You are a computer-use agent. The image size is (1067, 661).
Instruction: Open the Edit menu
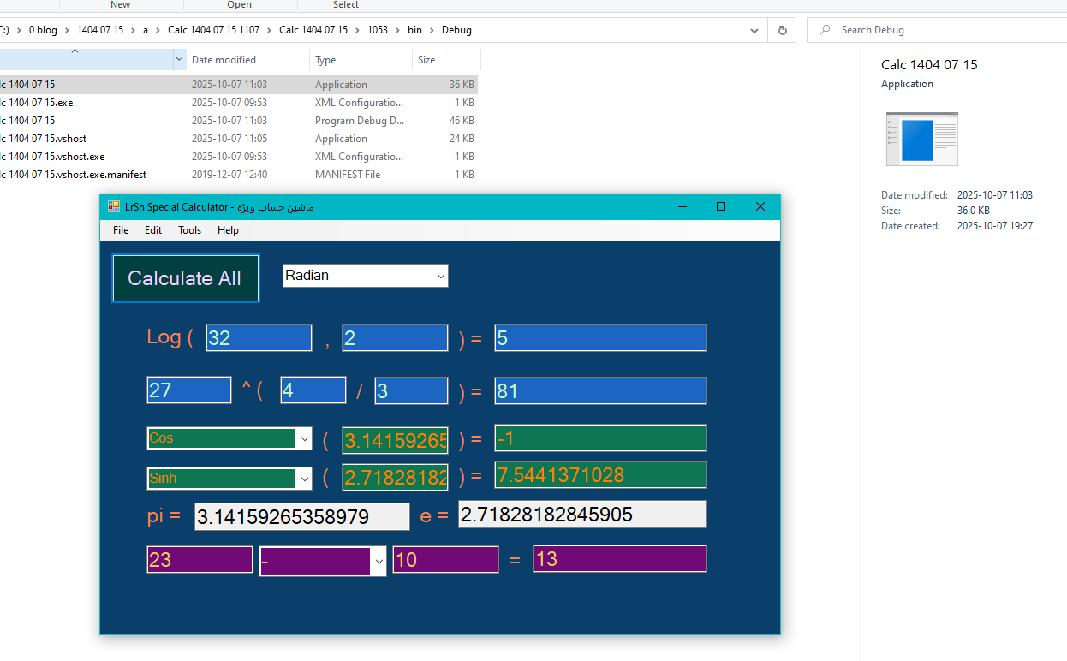tap(153, 230)
